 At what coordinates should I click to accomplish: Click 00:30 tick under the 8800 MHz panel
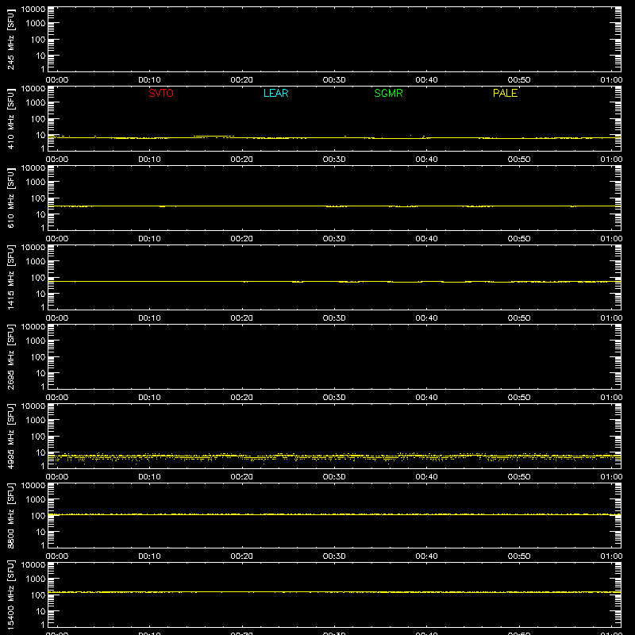[x=334, y=556]
